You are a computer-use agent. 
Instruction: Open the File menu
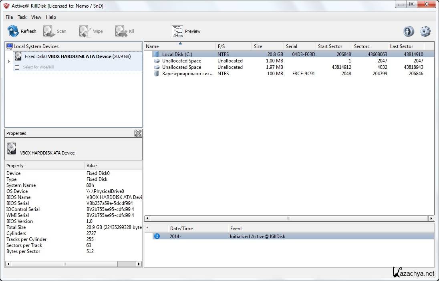click(9, 17)
